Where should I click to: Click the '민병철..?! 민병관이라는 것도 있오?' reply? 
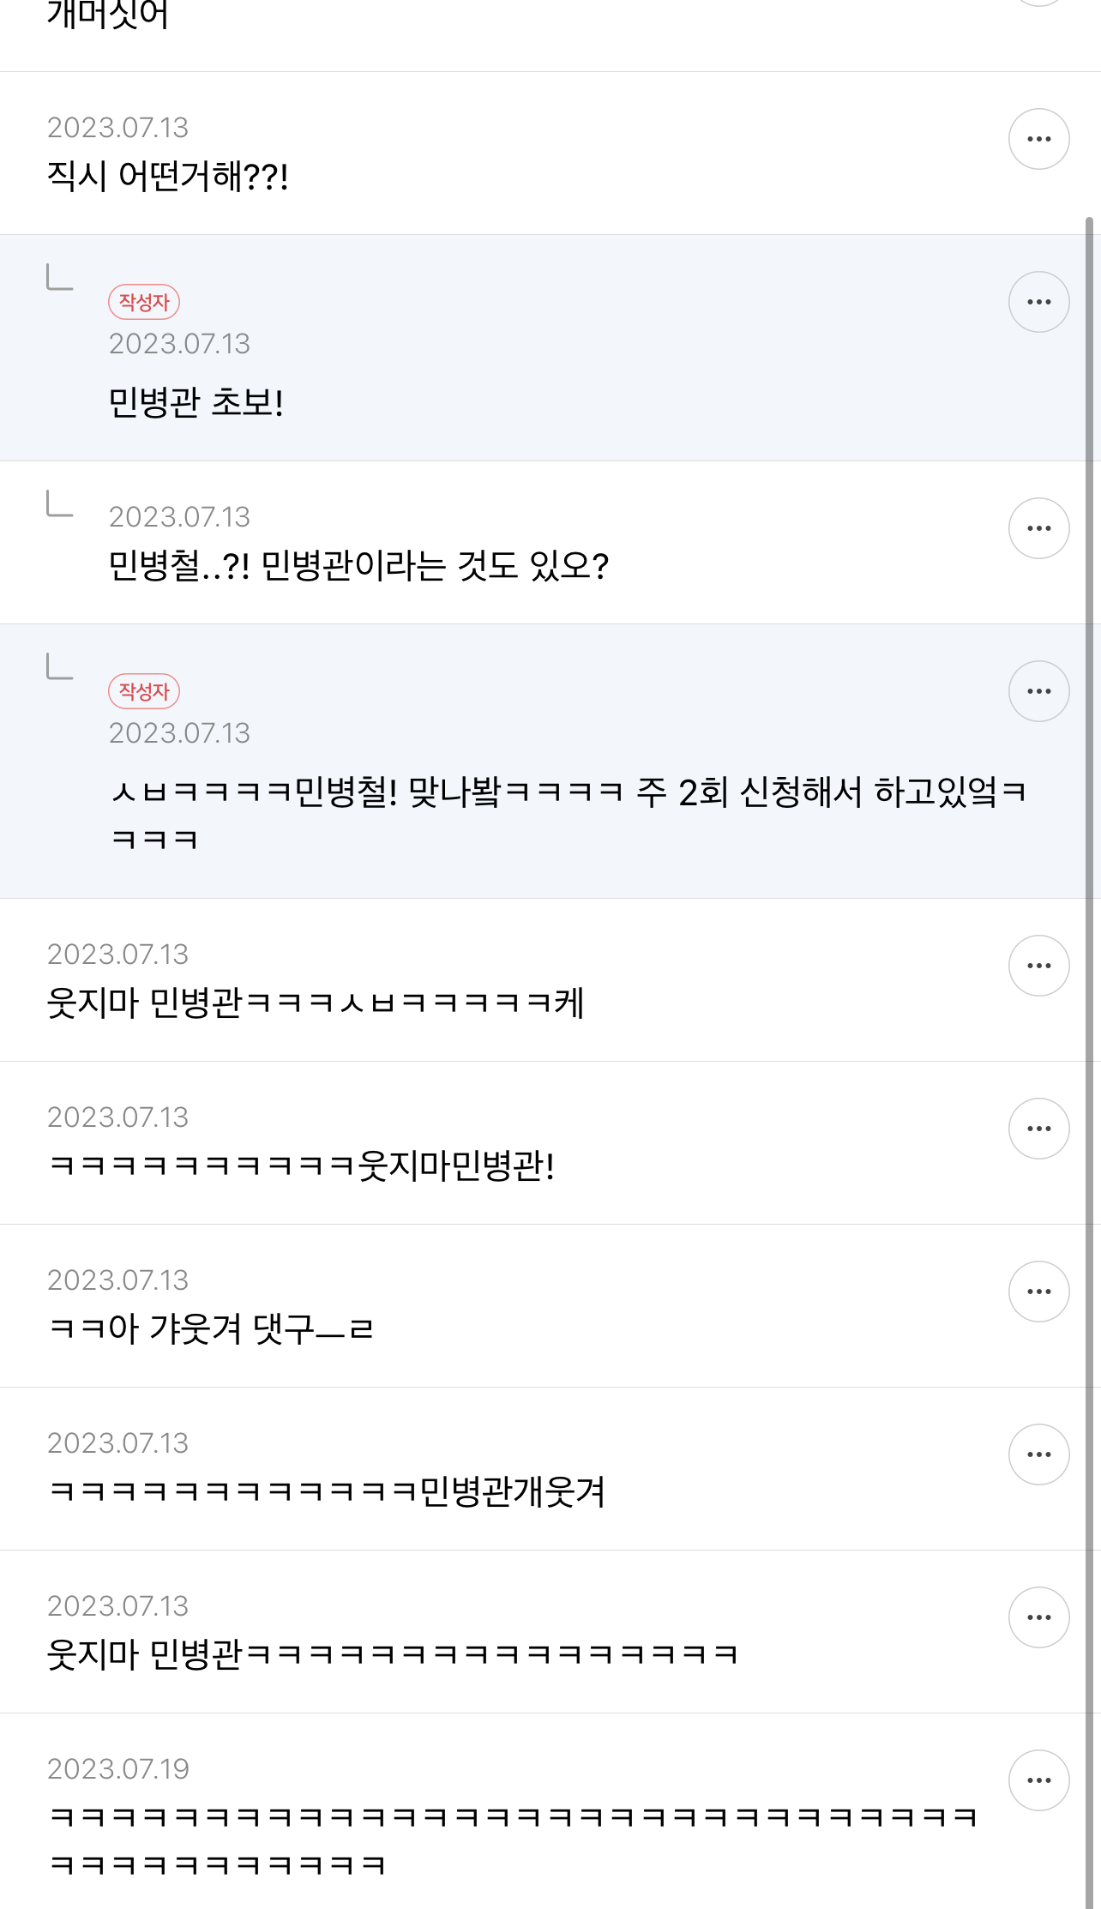(x=358, y=566)
